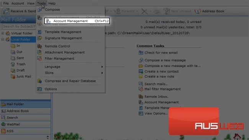Image resolution: width=249 pixels, height=140 pixels.
Task: Click Search mails link
Action: (x=156, y=84)
